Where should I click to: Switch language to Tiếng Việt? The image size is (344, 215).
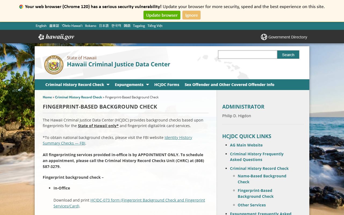pyautogui.click(x=155, y=26)
